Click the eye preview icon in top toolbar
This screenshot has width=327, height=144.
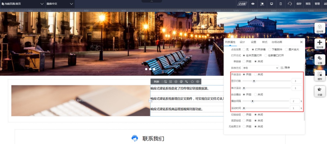tap(253, 4)
